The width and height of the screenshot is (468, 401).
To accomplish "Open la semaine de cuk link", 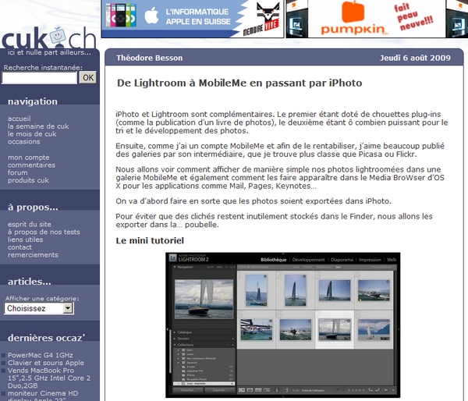I will pos(38,126).
